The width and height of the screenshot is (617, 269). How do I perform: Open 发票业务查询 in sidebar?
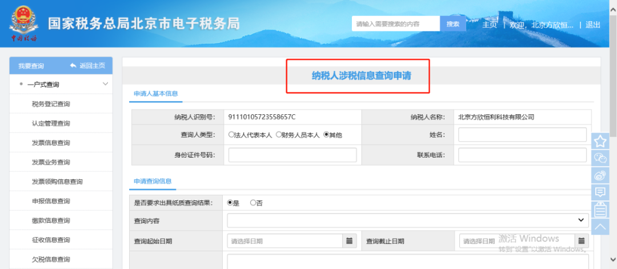(51, 162)
